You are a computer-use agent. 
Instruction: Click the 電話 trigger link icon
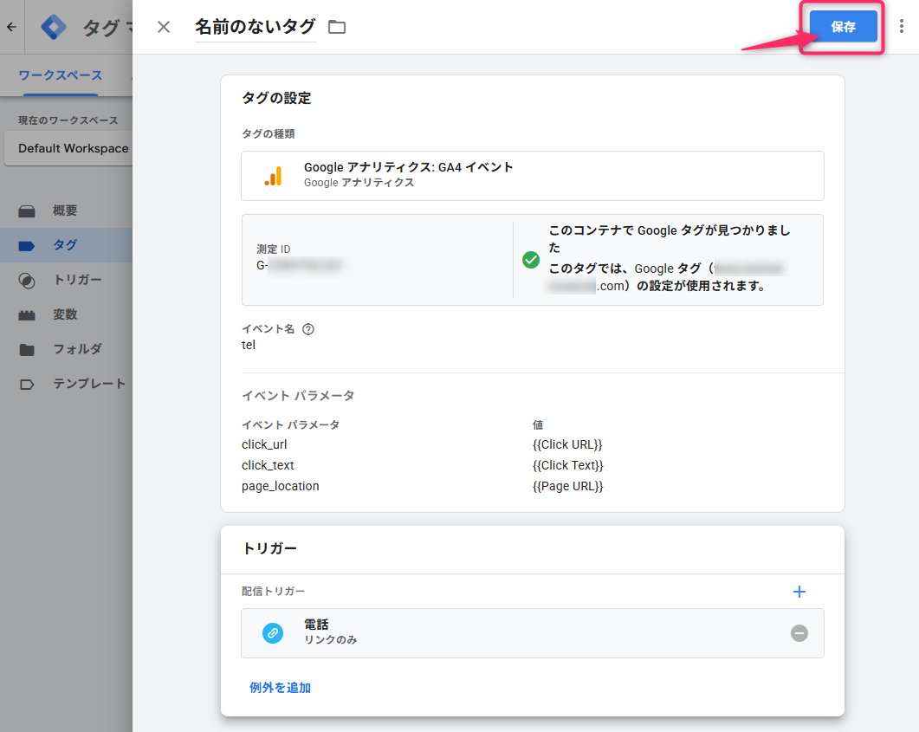[x=273, y=633]
